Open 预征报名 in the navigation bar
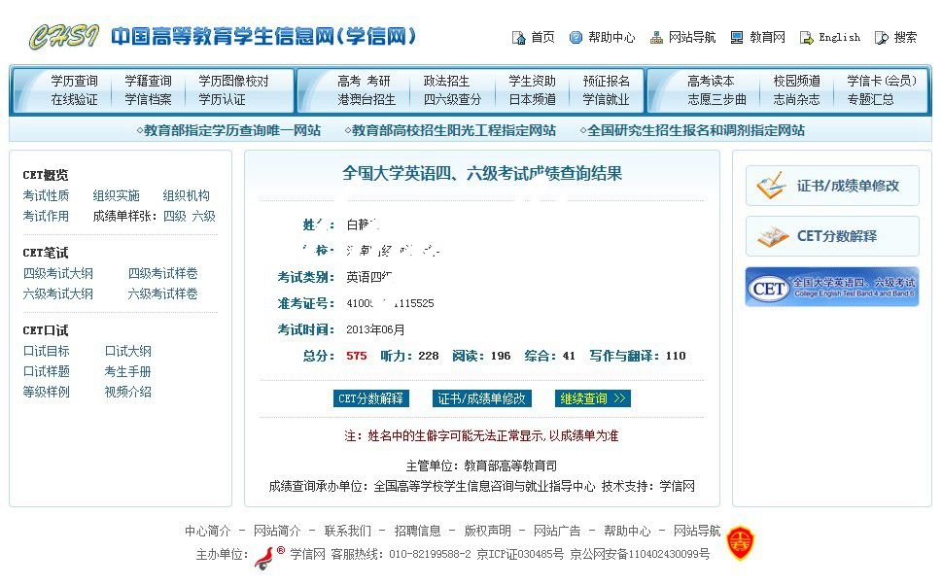Viewport: 942px width, 586px height. pyautogui.click(x=607, y=81)
